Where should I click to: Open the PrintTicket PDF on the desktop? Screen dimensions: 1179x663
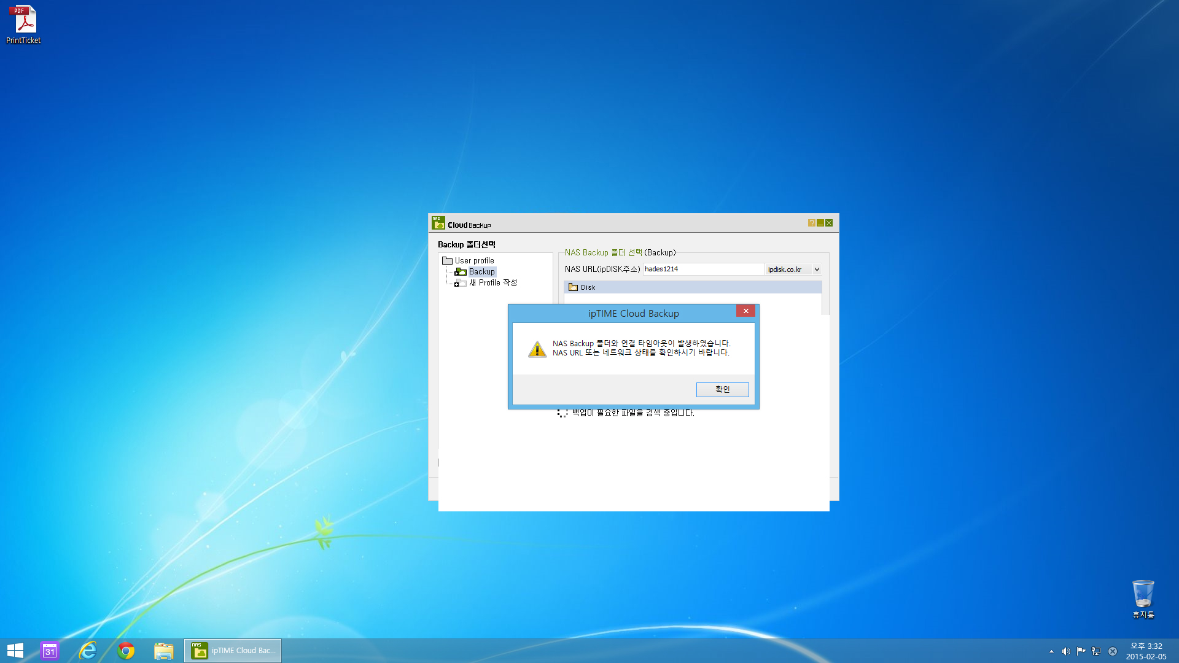point(23,25)
